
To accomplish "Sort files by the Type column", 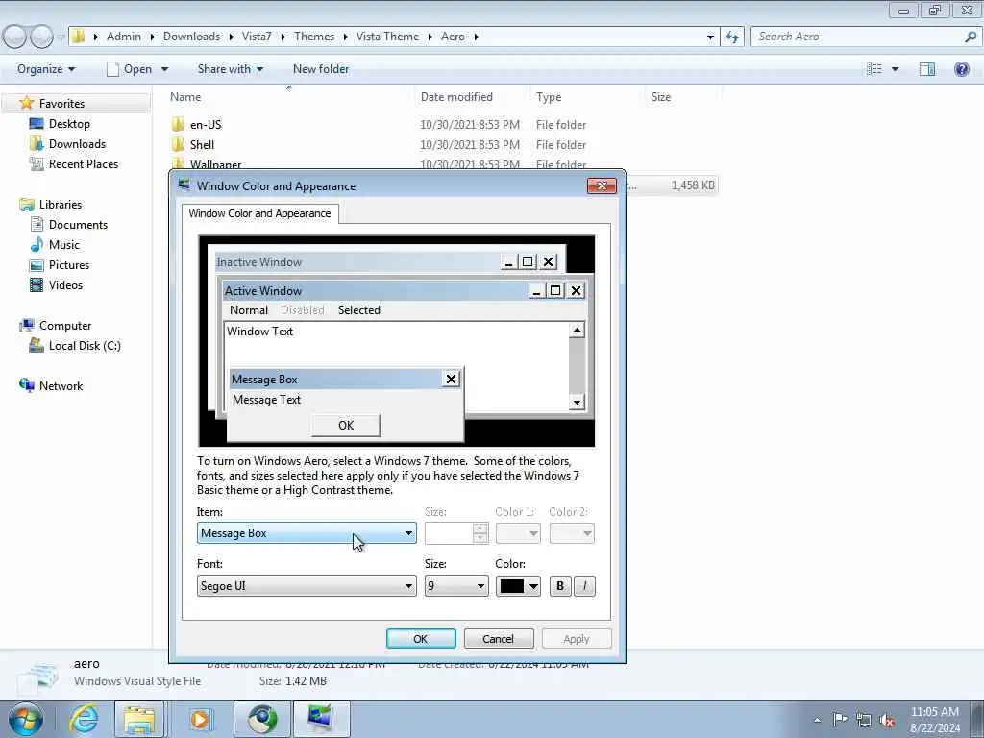I will click(549, 97).
